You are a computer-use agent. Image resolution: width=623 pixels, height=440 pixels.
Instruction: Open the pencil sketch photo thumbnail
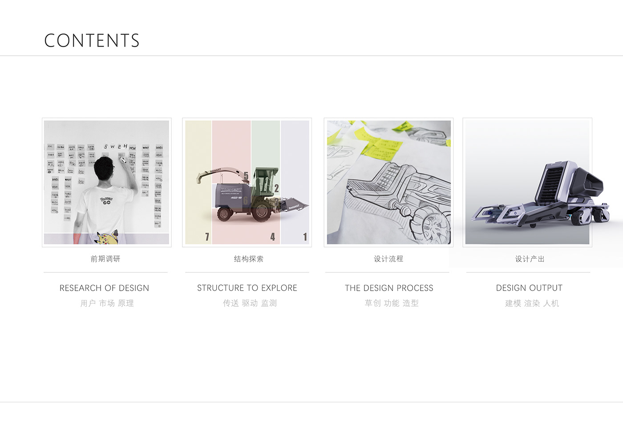(x=388, y=182)
